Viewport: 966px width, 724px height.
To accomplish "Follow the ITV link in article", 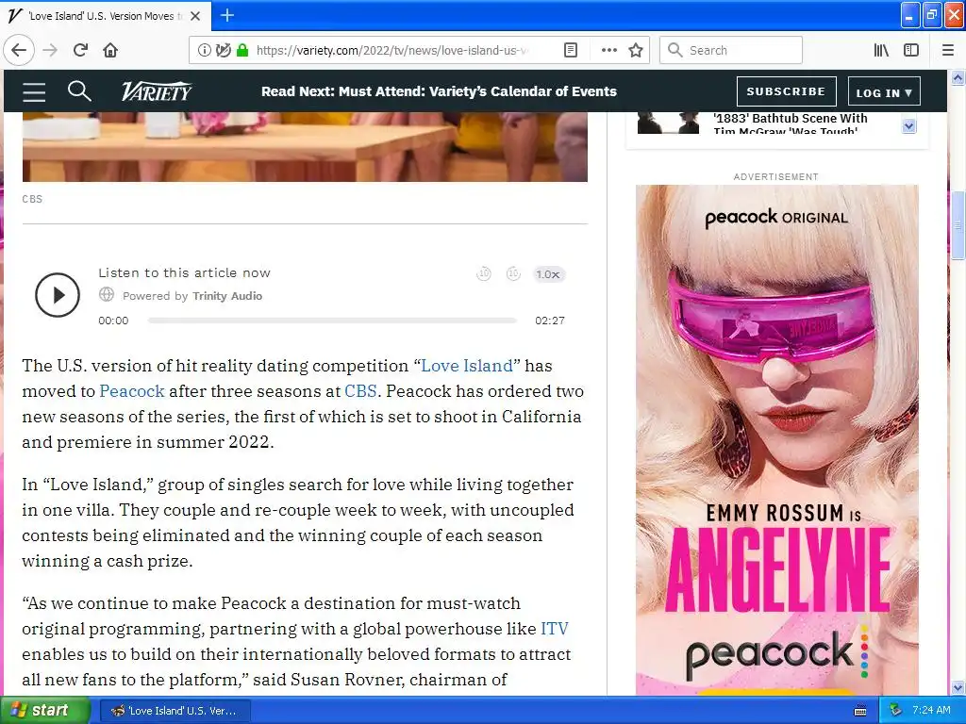I will (555, 629).
